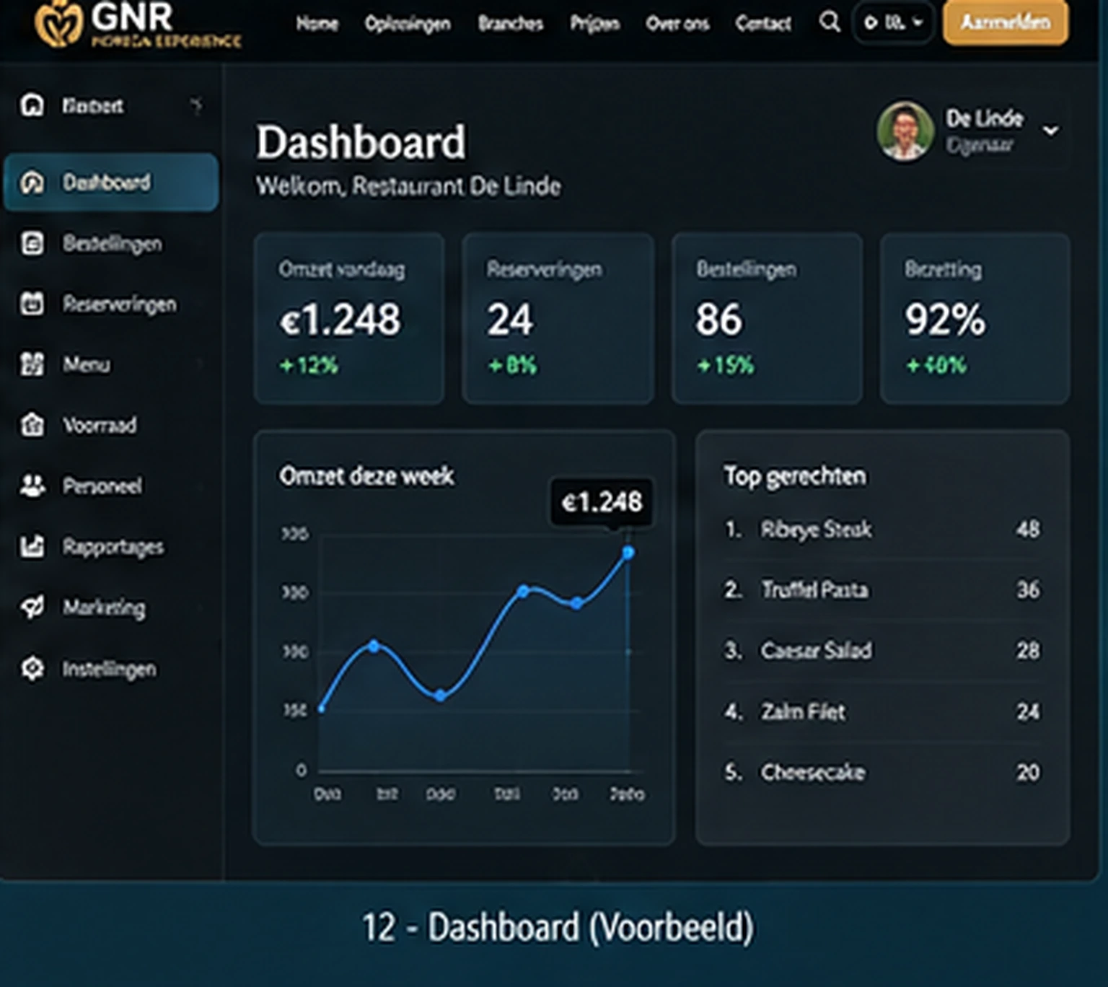Click the Voorraad icon in sidebar
1108x987 pixels.
32,425
